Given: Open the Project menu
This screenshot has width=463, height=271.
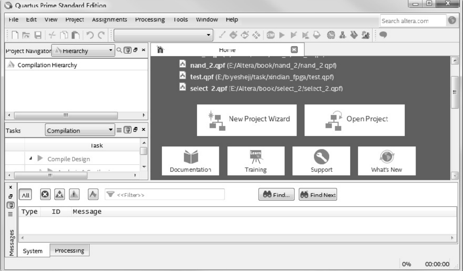Looking at the screenshot, I should (x=75, y=19).
